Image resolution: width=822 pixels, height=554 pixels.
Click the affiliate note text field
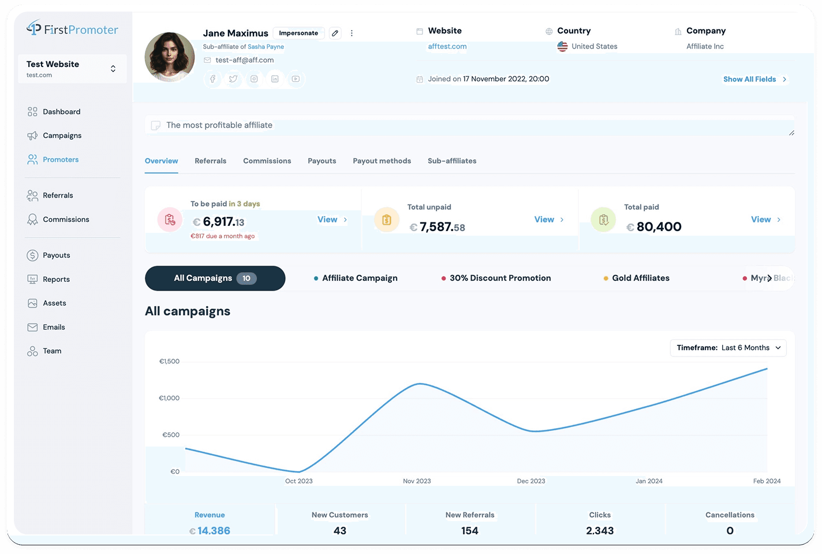pyautogui.click(x=470, y=125)
